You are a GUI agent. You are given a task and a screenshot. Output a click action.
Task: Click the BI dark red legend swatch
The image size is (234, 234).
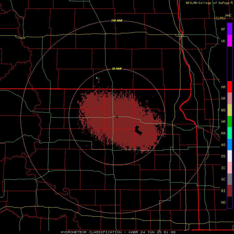[x=230, y=191]
